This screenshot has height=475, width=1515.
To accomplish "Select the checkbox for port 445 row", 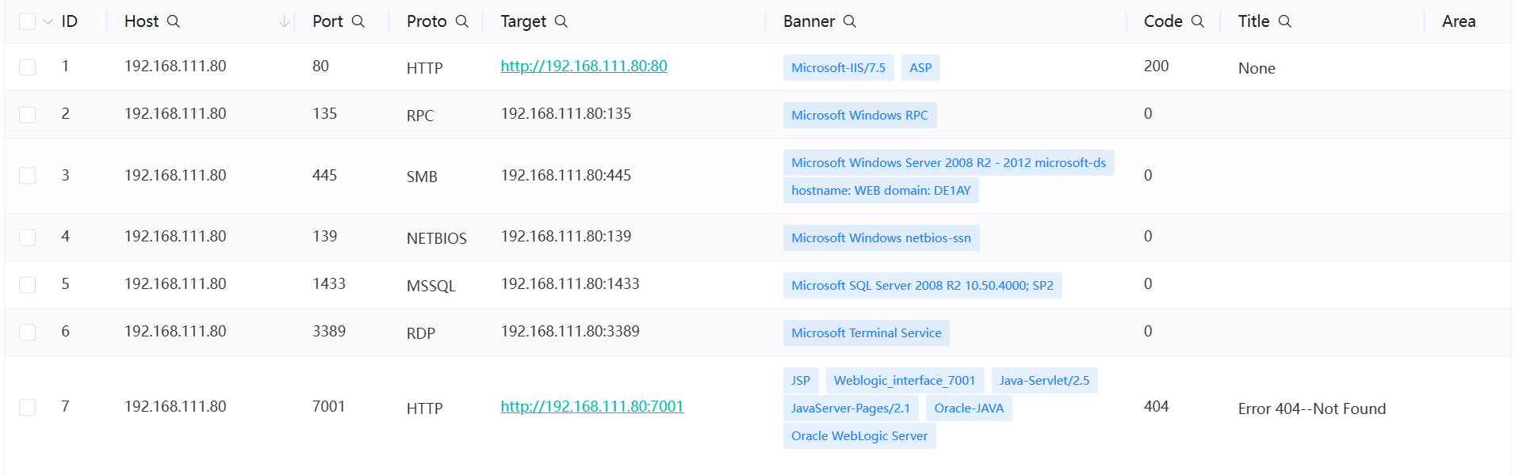I will click(27, 176).
